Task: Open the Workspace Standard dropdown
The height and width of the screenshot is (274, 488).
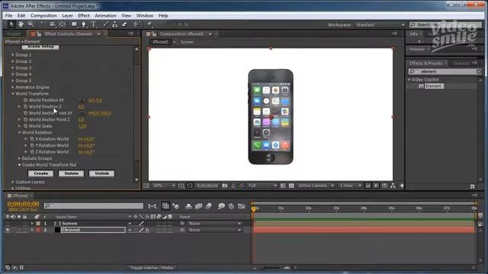Action: (x=380, y=24)
